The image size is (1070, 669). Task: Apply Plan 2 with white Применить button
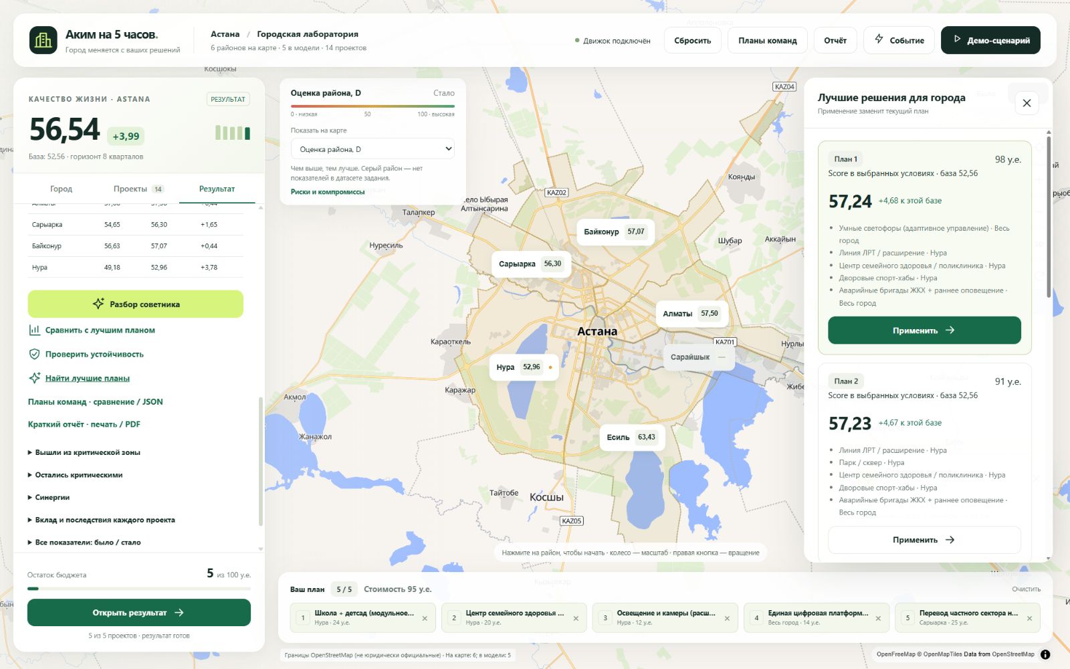tap(924, 540)
